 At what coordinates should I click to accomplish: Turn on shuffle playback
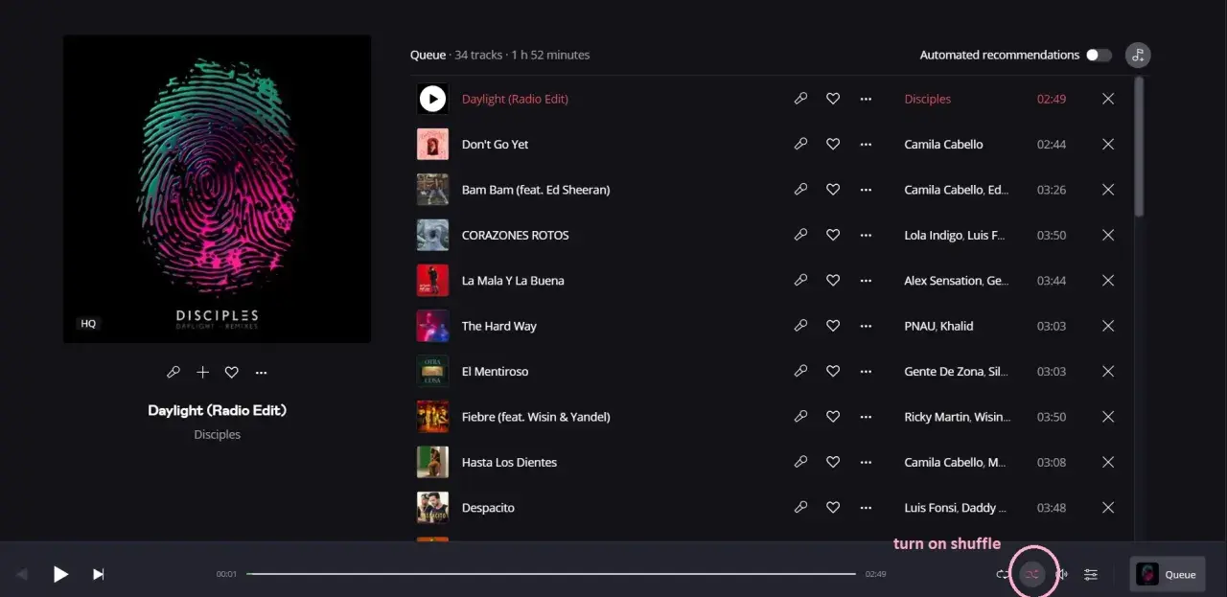pos(1031,574)
